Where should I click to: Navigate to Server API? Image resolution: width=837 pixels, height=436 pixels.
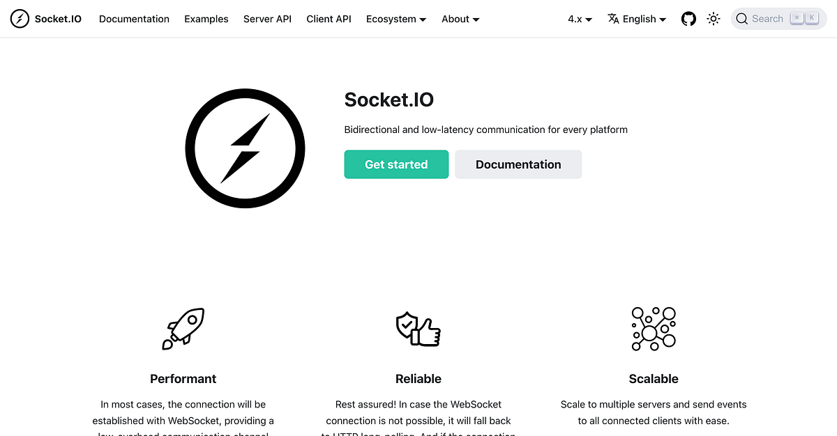[267, 19]
